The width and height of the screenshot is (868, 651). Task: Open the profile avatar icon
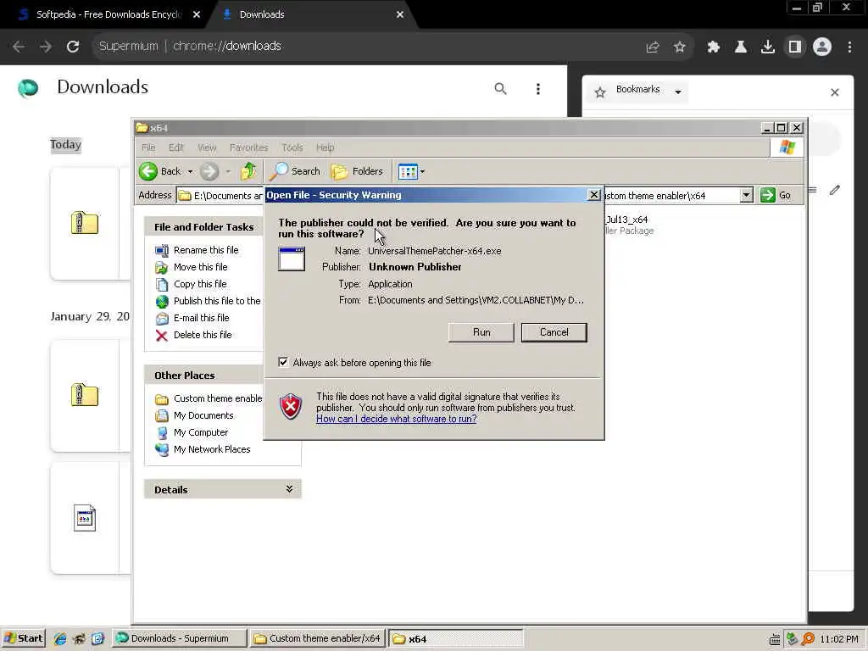821,47
